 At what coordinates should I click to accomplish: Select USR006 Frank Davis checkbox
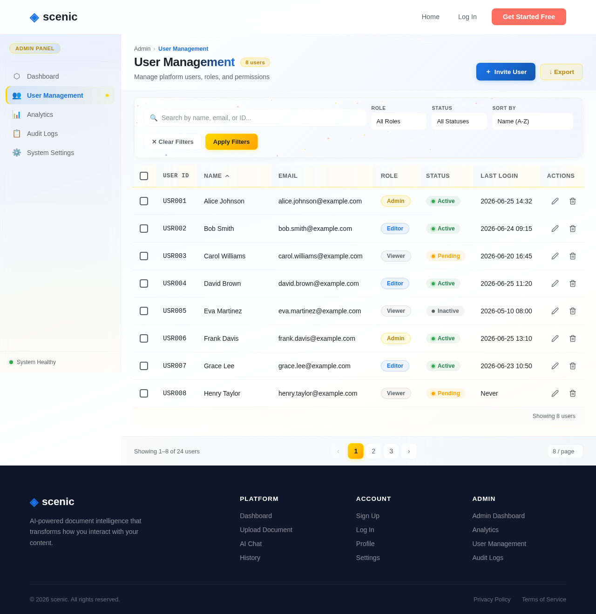tap(144, 338)
